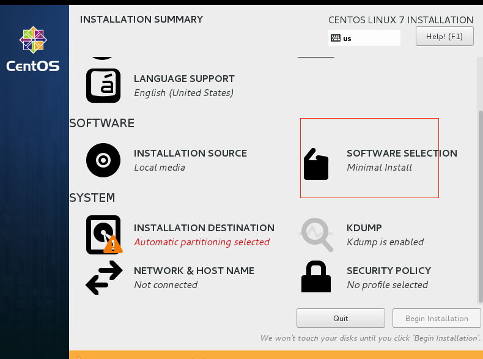Open NETWORK & HOST NAME heading

[194, 270]
